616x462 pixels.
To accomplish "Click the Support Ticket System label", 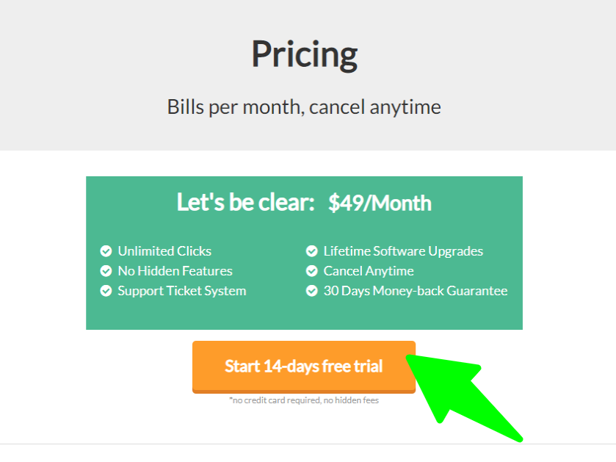I will click(182, 290).
